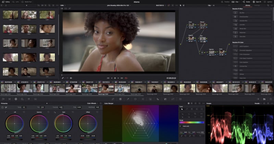Play the clip in the viewer
Image resolution: width=274 pixels, height=144 pixels.
[118, 78]
